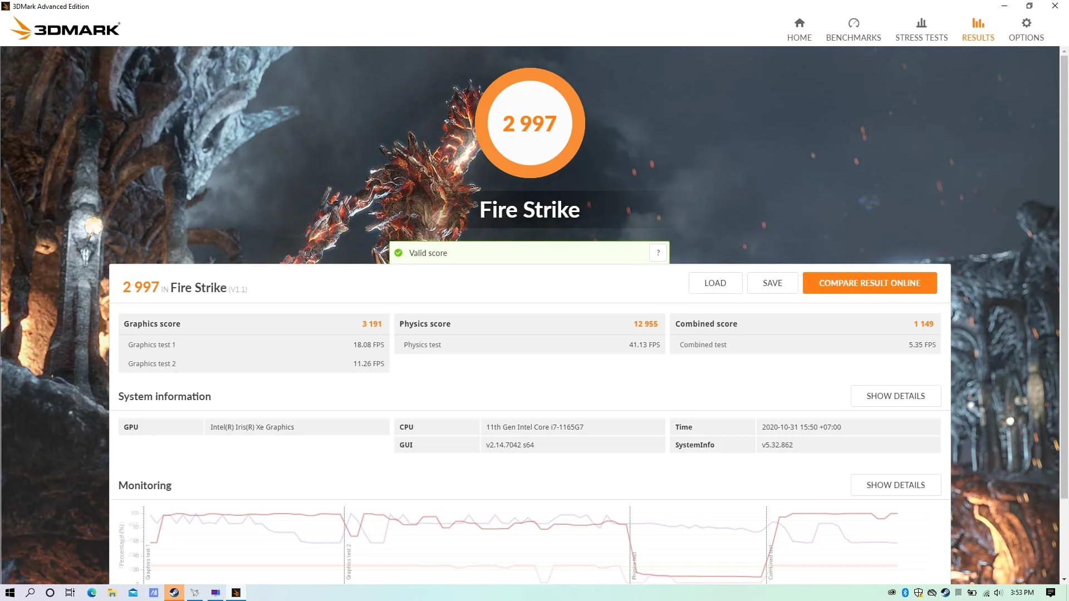This screenshot has width=1069, height=601.
Task: Open the volume control in system tray
Action: (998, 593)
